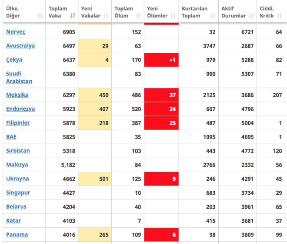Click Panama's yellow new cases cell
Screen dimensions: 287x244
point(95,234)
